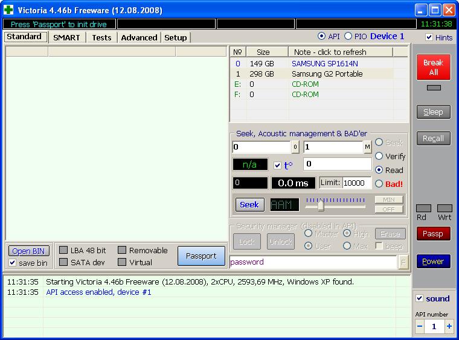Select the Bad! radio option

(379, 184)
